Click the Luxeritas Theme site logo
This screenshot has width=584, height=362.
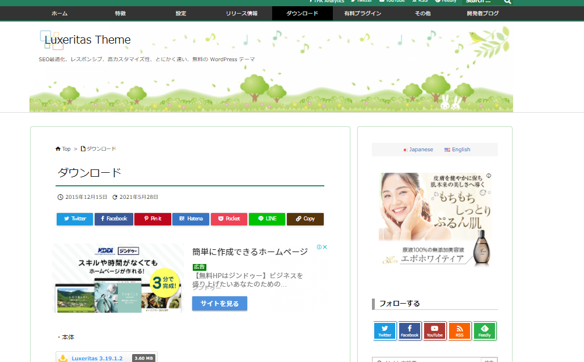87,40
